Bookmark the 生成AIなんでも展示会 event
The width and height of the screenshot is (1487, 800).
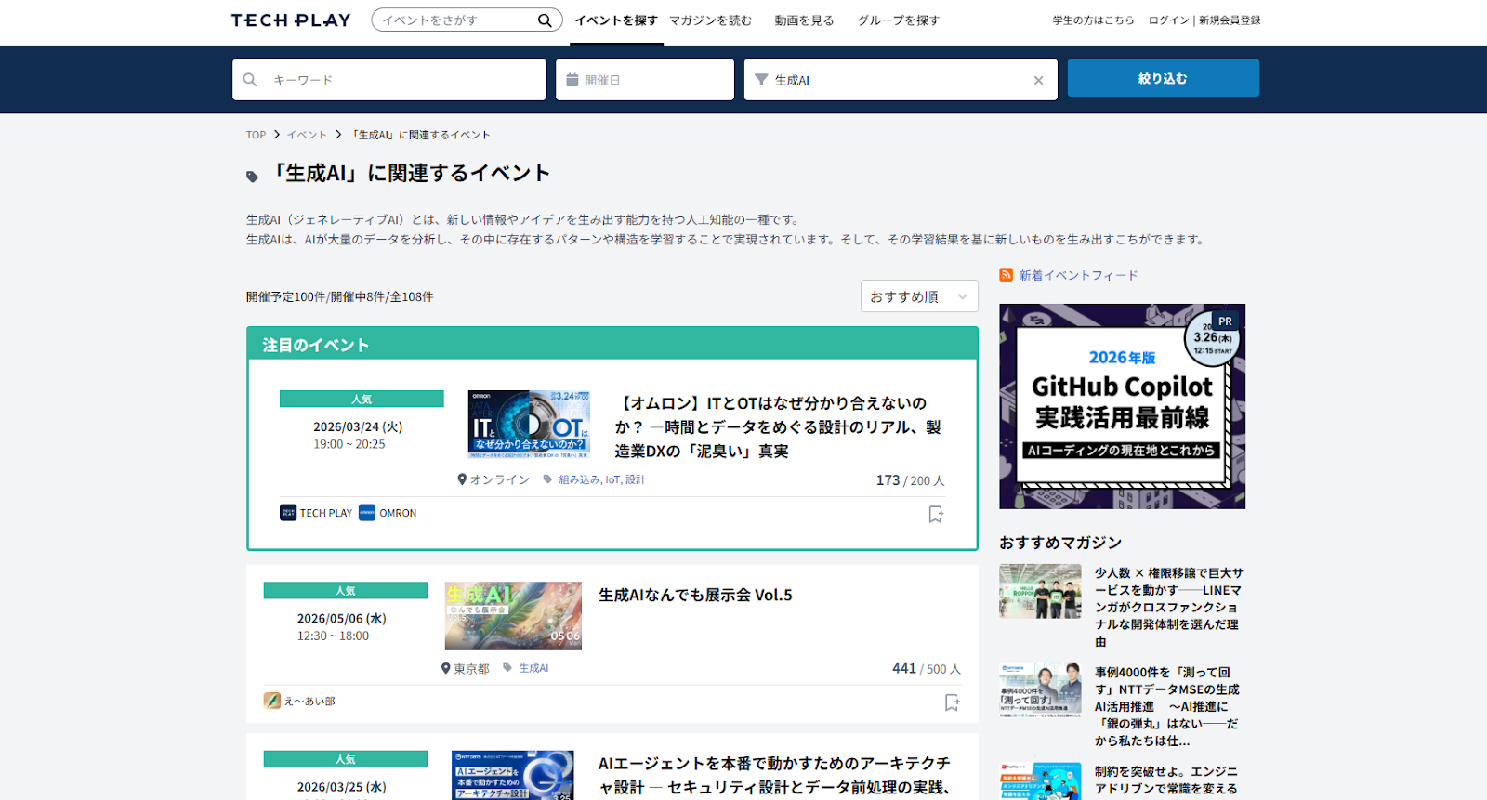pyautogui.click(x=952, y=702)
